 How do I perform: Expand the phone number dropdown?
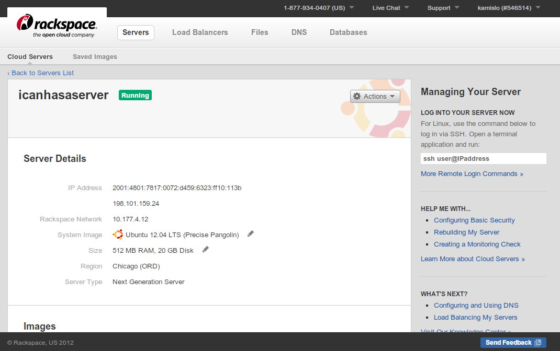point(319,8)
